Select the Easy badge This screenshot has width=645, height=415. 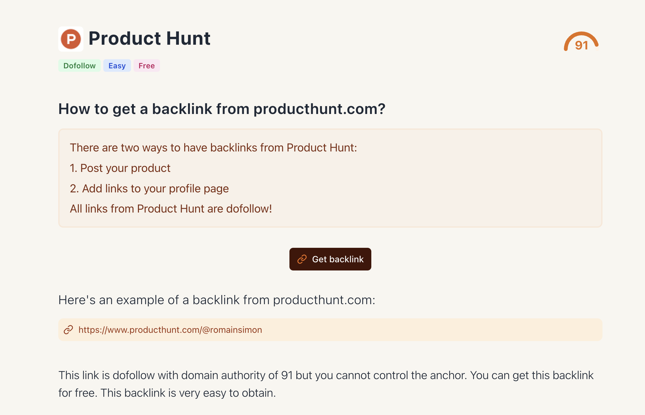(117, 65)
